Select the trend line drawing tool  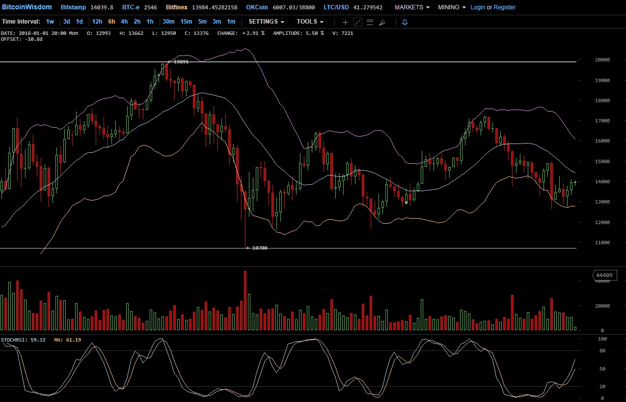(357, 22)
